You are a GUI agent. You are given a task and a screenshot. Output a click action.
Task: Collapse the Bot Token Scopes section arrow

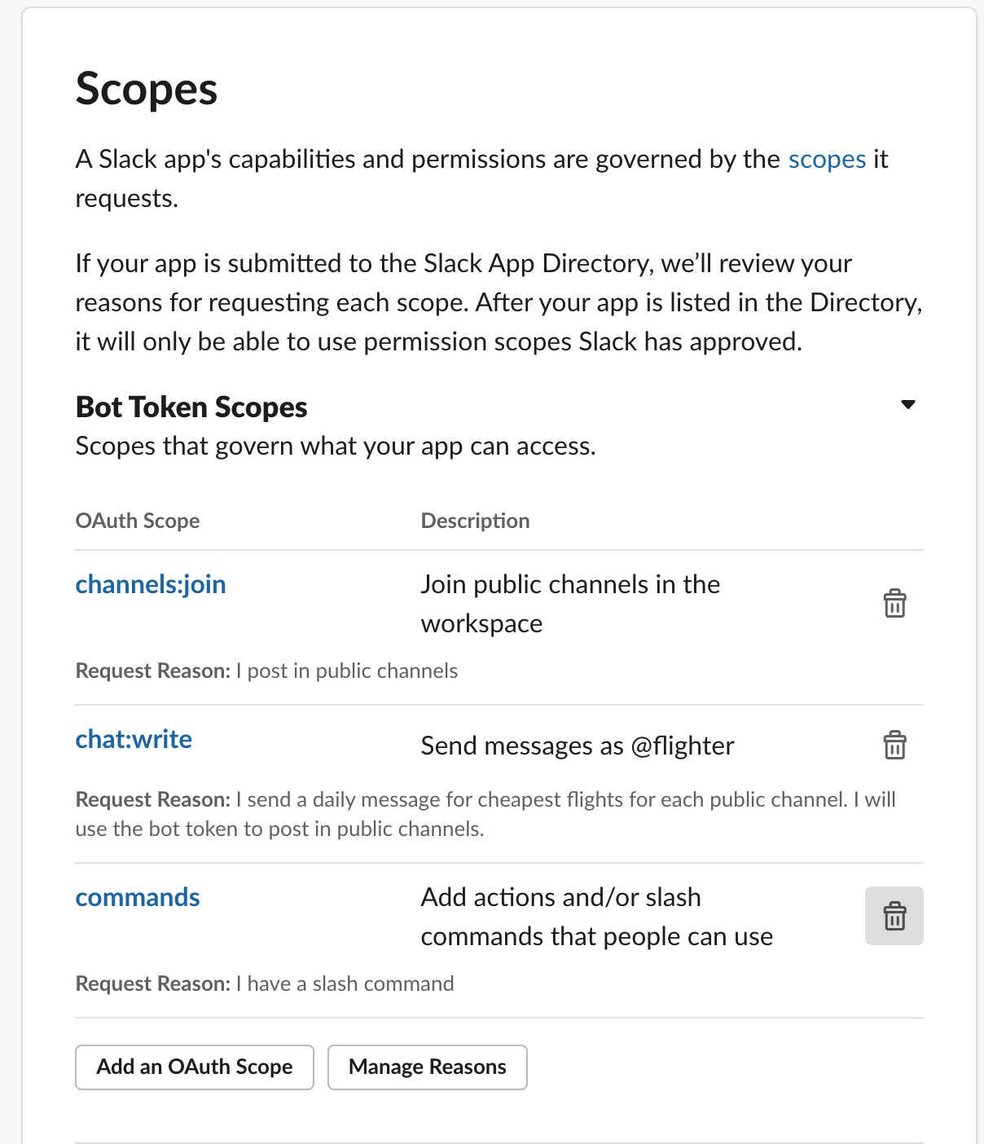point(908,405)
